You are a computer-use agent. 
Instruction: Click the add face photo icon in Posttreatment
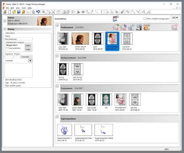click(147, 27)
